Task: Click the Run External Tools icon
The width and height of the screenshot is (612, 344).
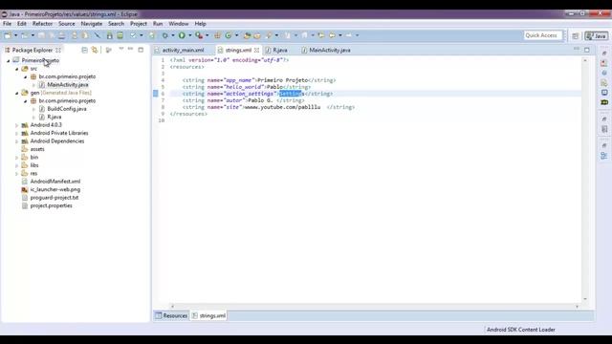Action: (199, 35)
